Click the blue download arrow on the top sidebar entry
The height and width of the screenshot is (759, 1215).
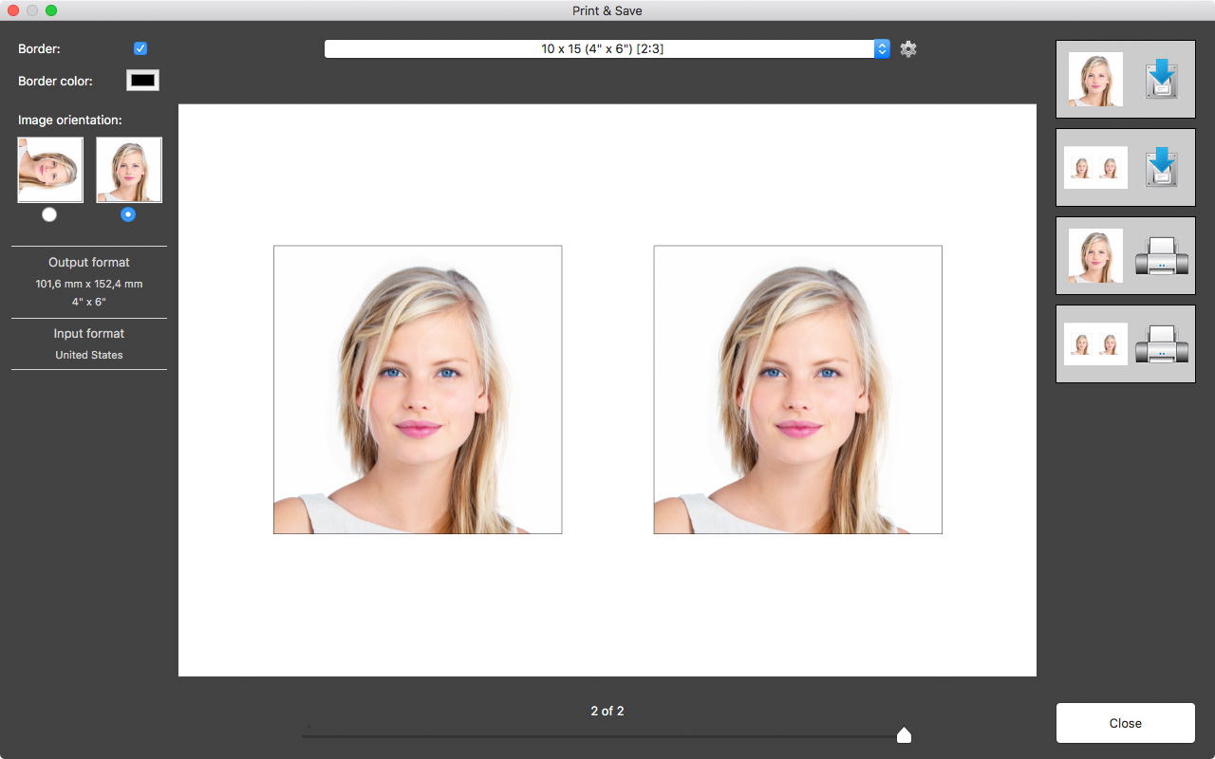click(x=1160, y=79)
